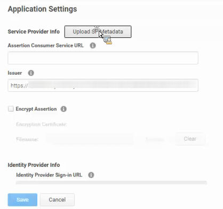The height and width of the screenshot is (209, 223).
Task: Click info icon beside Encrypt Assertion
Action: click(63, 109)
